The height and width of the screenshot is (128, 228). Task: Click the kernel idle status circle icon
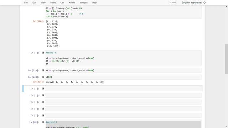(204, 2)
